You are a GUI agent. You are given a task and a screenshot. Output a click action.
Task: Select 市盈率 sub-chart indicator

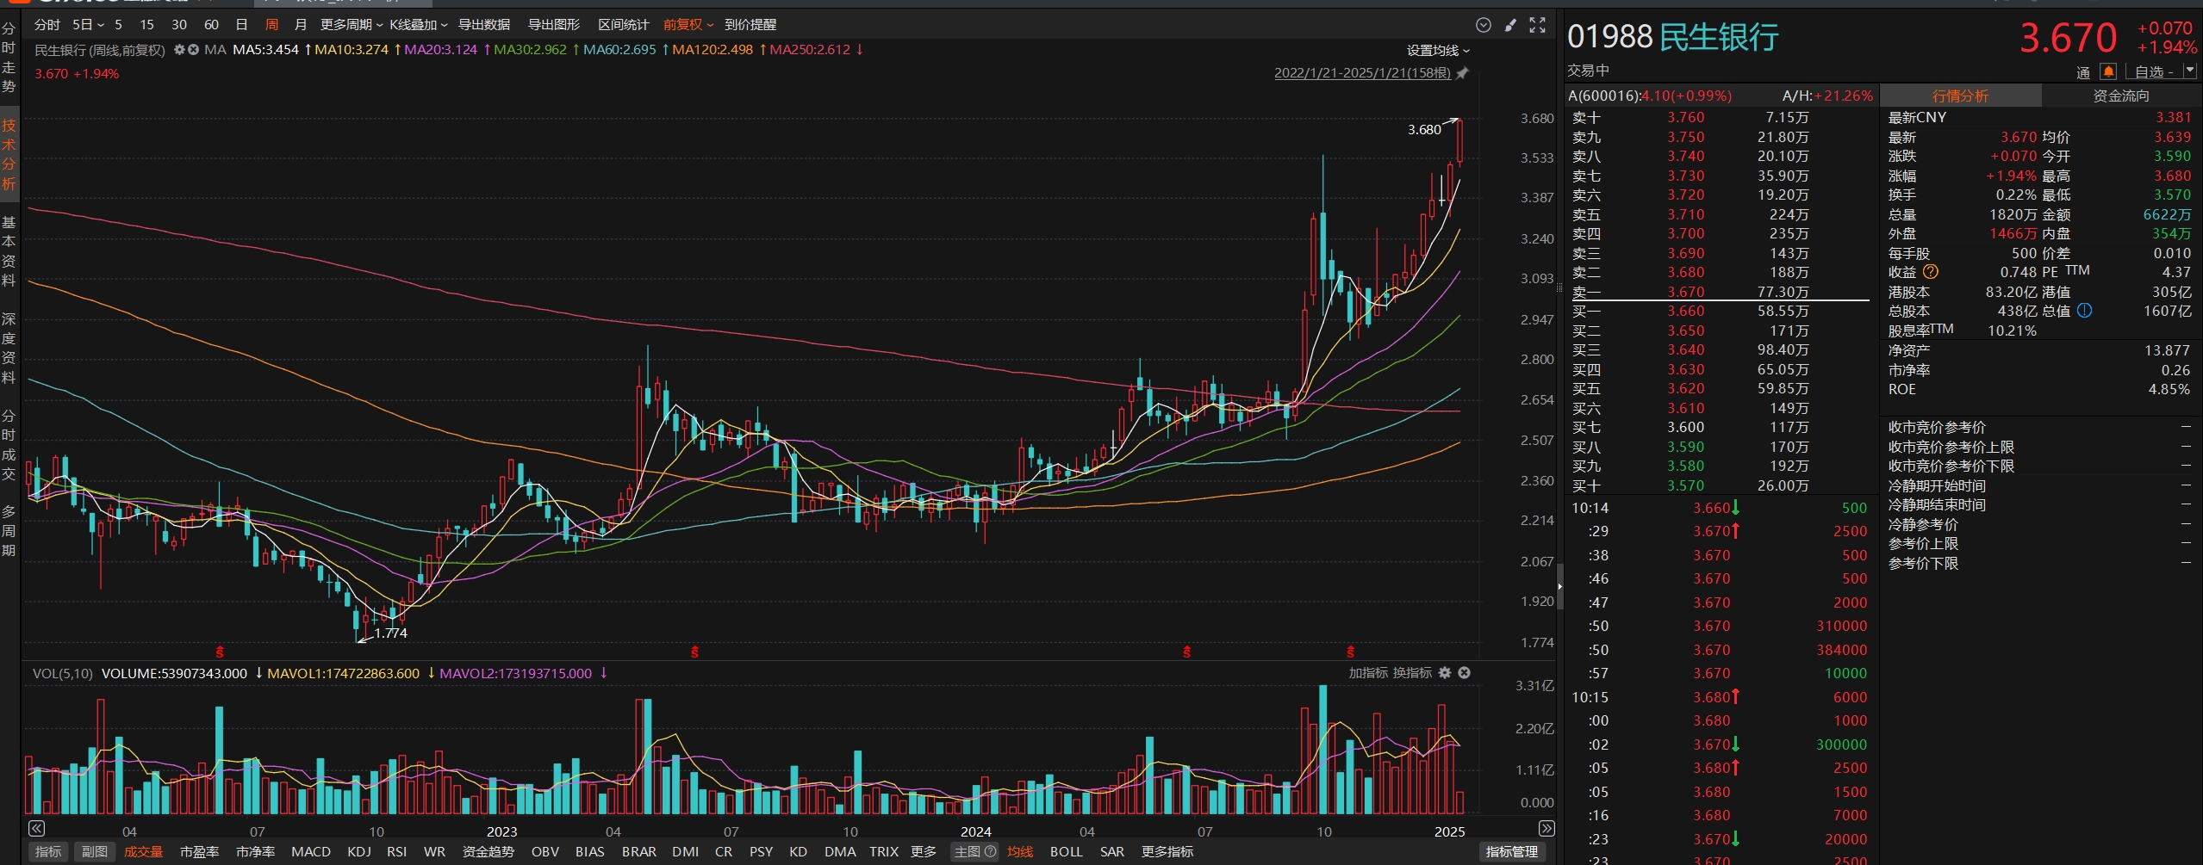(200, 851)
